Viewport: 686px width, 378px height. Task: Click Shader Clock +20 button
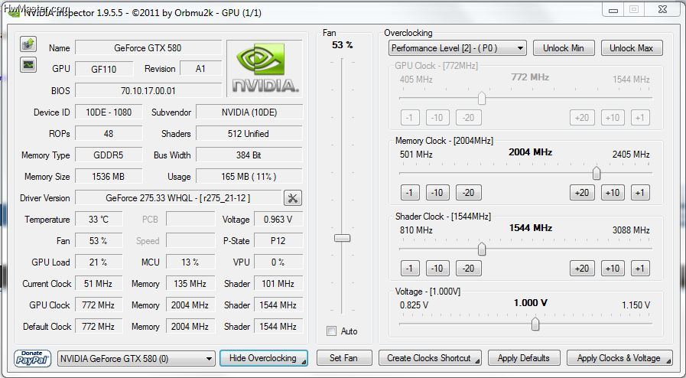pos(582,268)
